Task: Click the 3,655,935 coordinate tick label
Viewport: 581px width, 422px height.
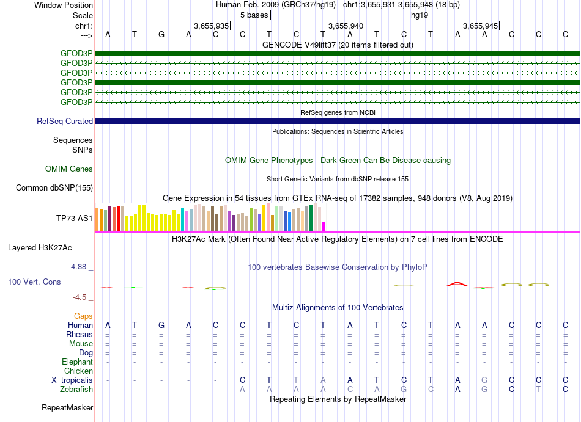Action: point(211,26)
